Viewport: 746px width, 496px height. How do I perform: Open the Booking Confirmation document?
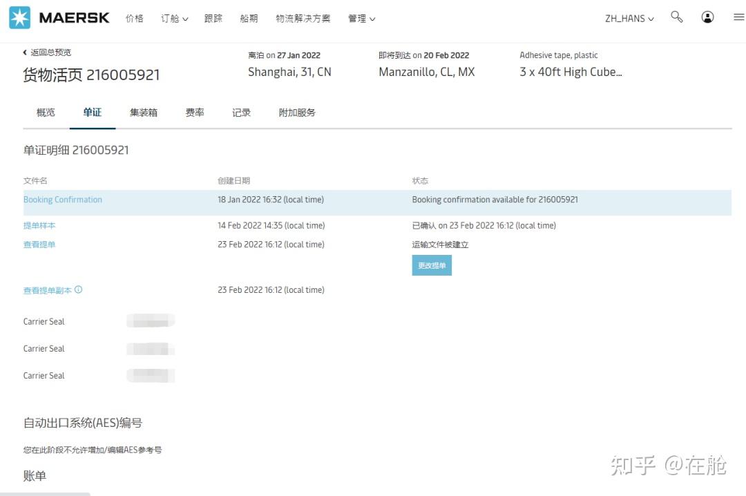coord(62,199)
